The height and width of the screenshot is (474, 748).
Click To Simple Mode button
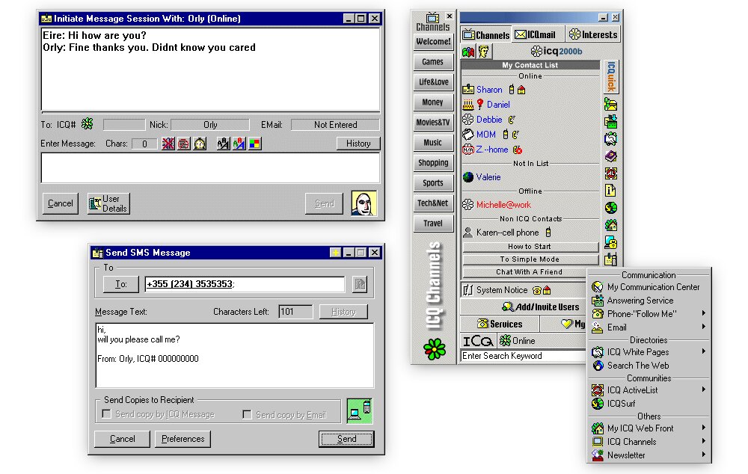tap(530, 259)
